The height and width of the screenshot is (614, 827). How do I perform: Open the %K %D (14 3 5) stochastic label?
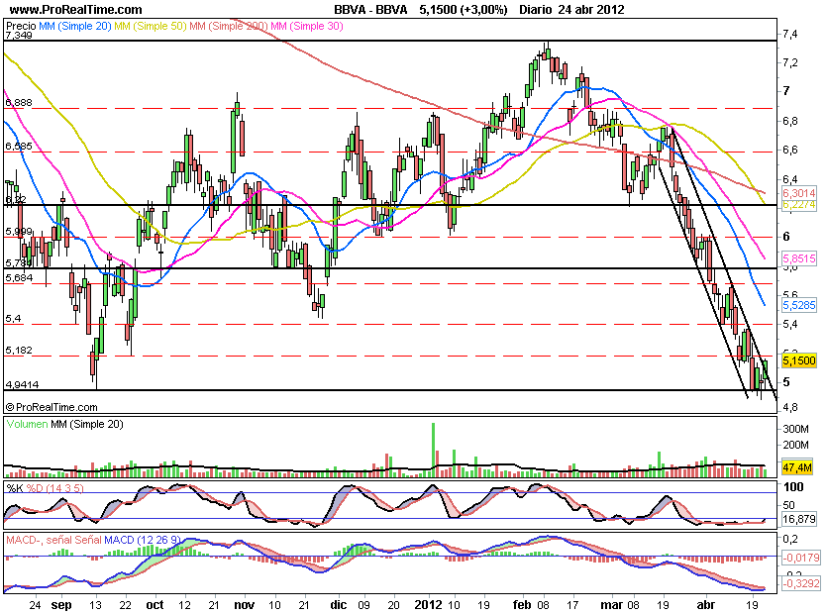42,488
